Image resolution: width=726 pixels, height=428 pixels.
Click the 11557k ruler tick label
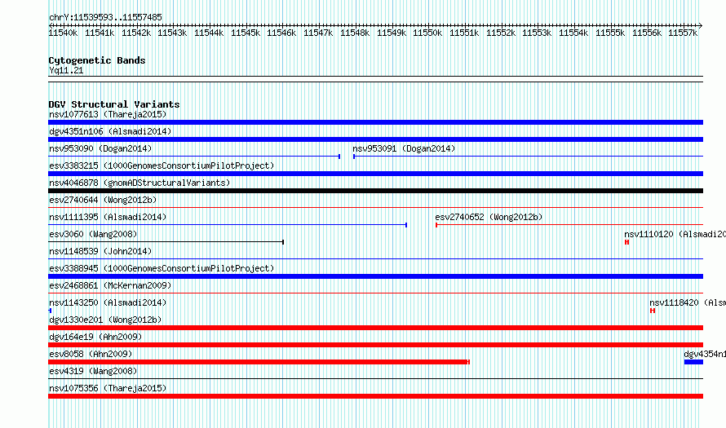pyautogui.click(x=683, y=33)
